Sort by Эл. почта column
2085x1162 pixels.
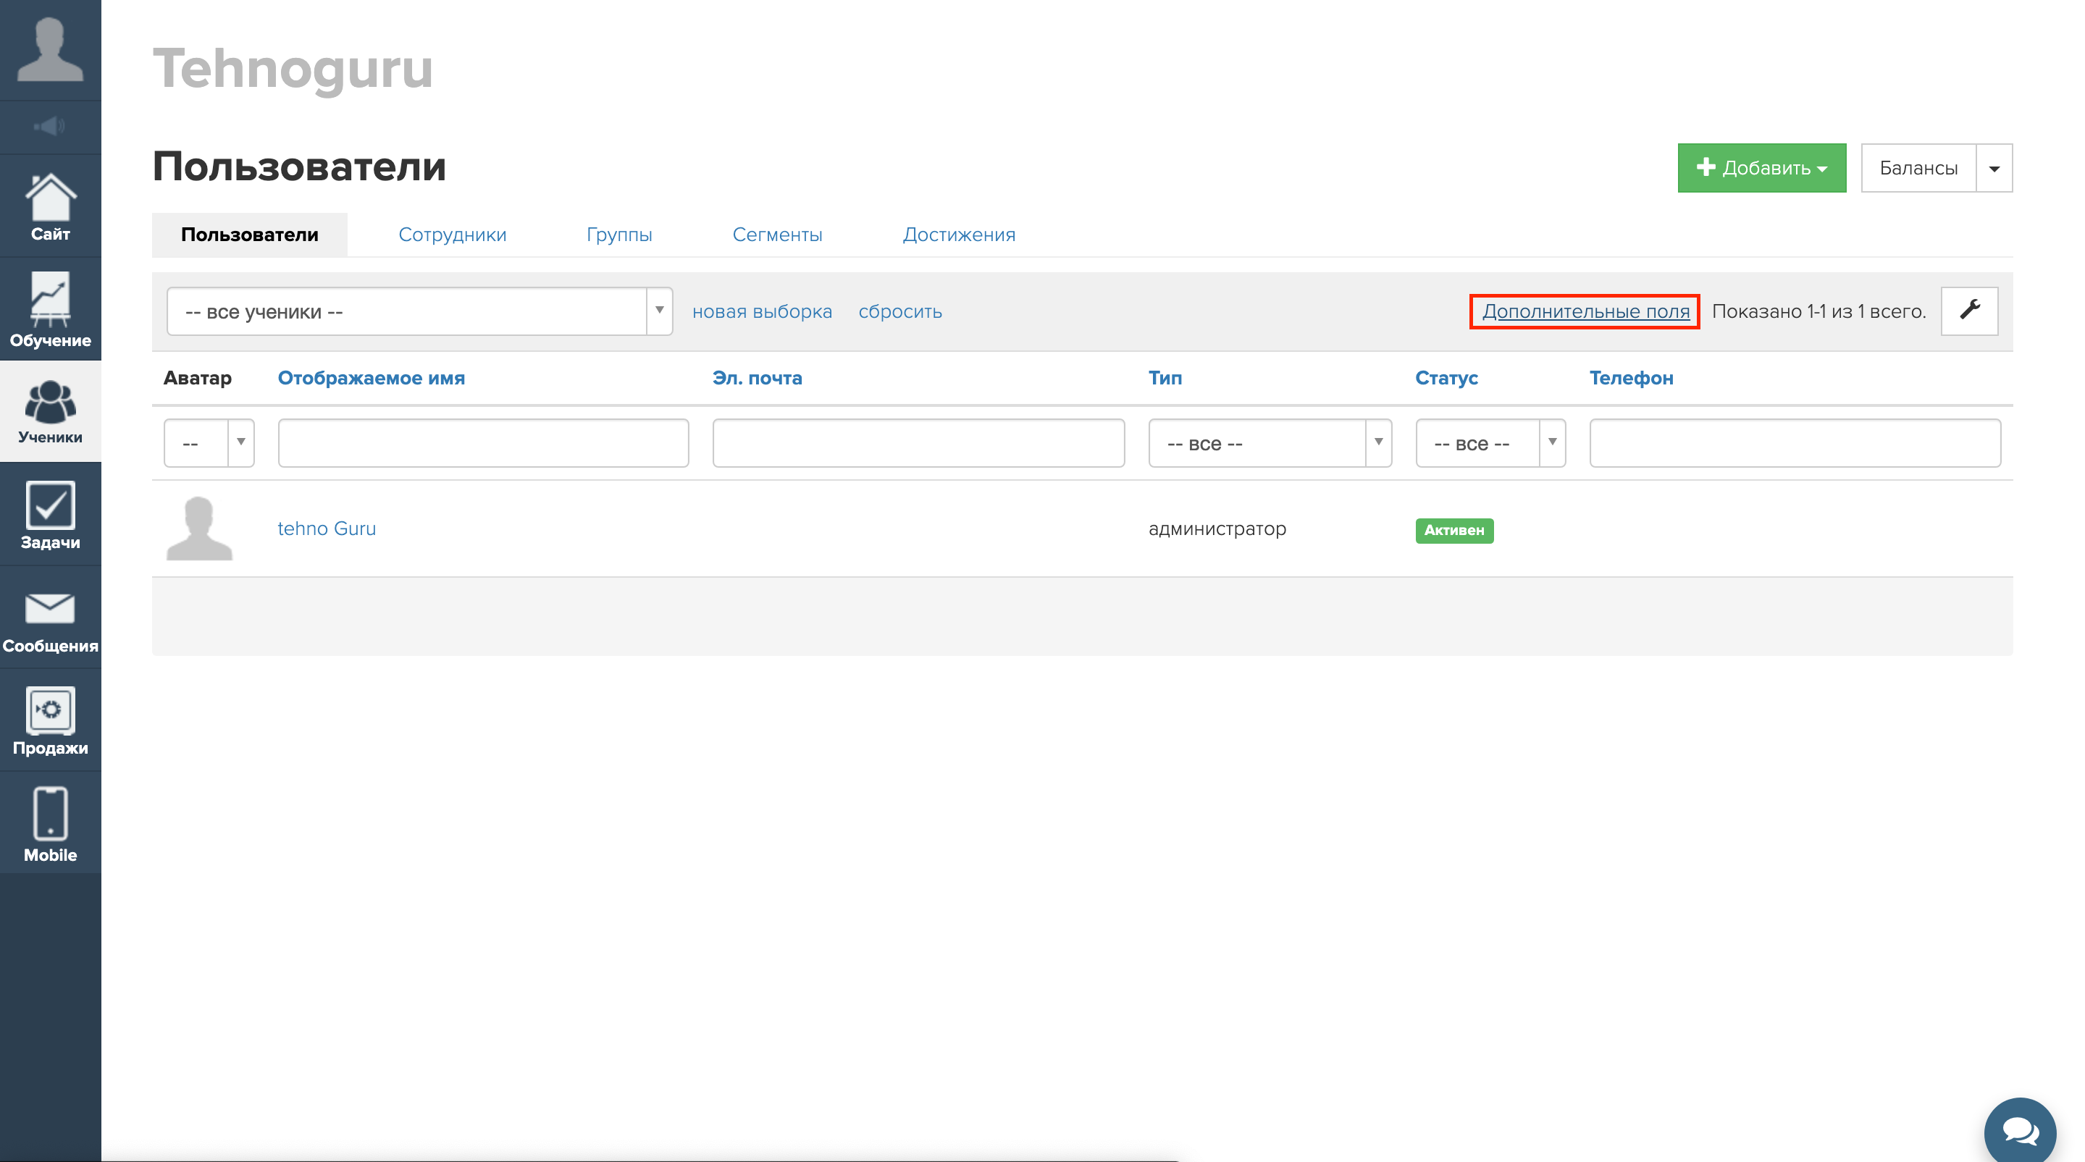757,378
